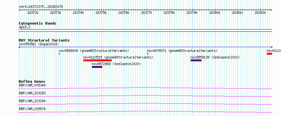Open variant nsv950562 (Dogan2014) label
Viewport: 281px width, 116px height.
(39, 44)
